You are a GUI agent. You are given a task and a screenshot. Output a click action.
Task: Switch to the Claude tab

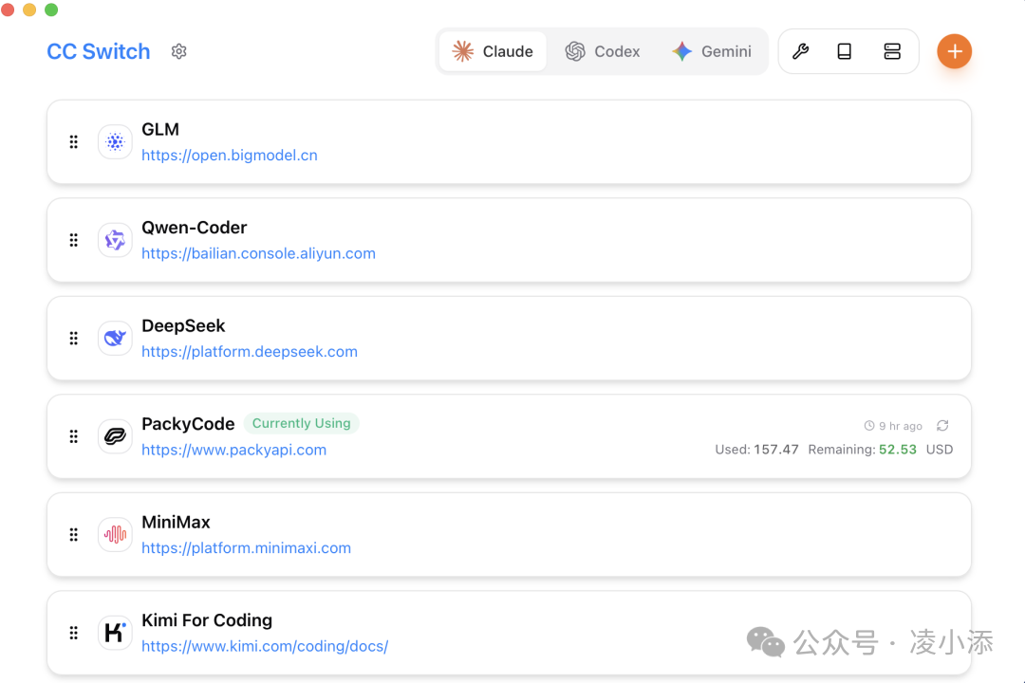[x=493, y=51]
